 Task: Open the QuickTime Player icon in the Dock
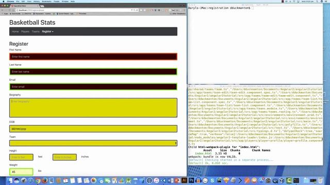pos(275,180)
